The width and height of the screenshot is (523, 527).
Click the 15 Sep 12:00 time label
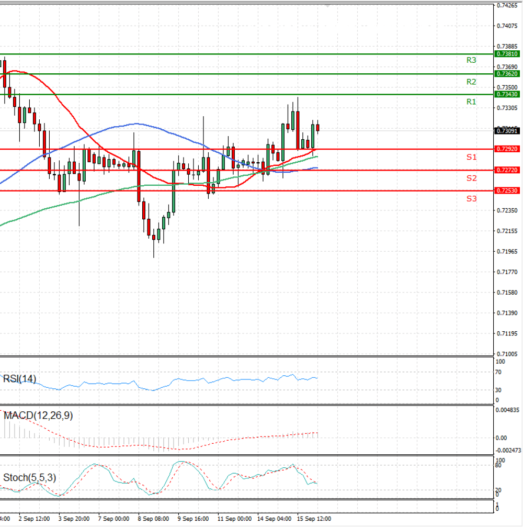click(314, 519)
